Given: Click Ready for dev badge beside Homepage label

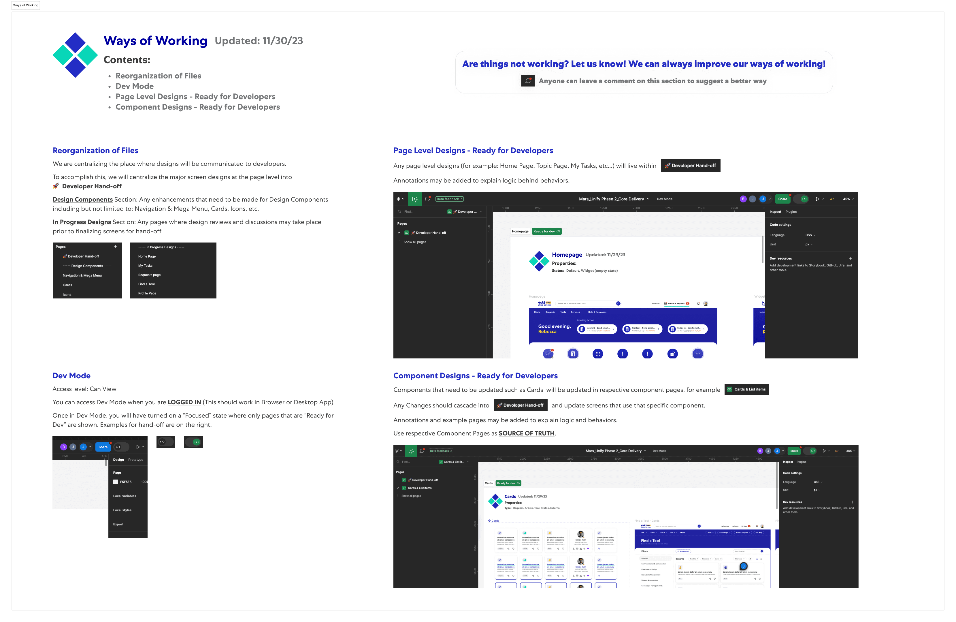Looking at the screenshot, I should tap(547, 232).
